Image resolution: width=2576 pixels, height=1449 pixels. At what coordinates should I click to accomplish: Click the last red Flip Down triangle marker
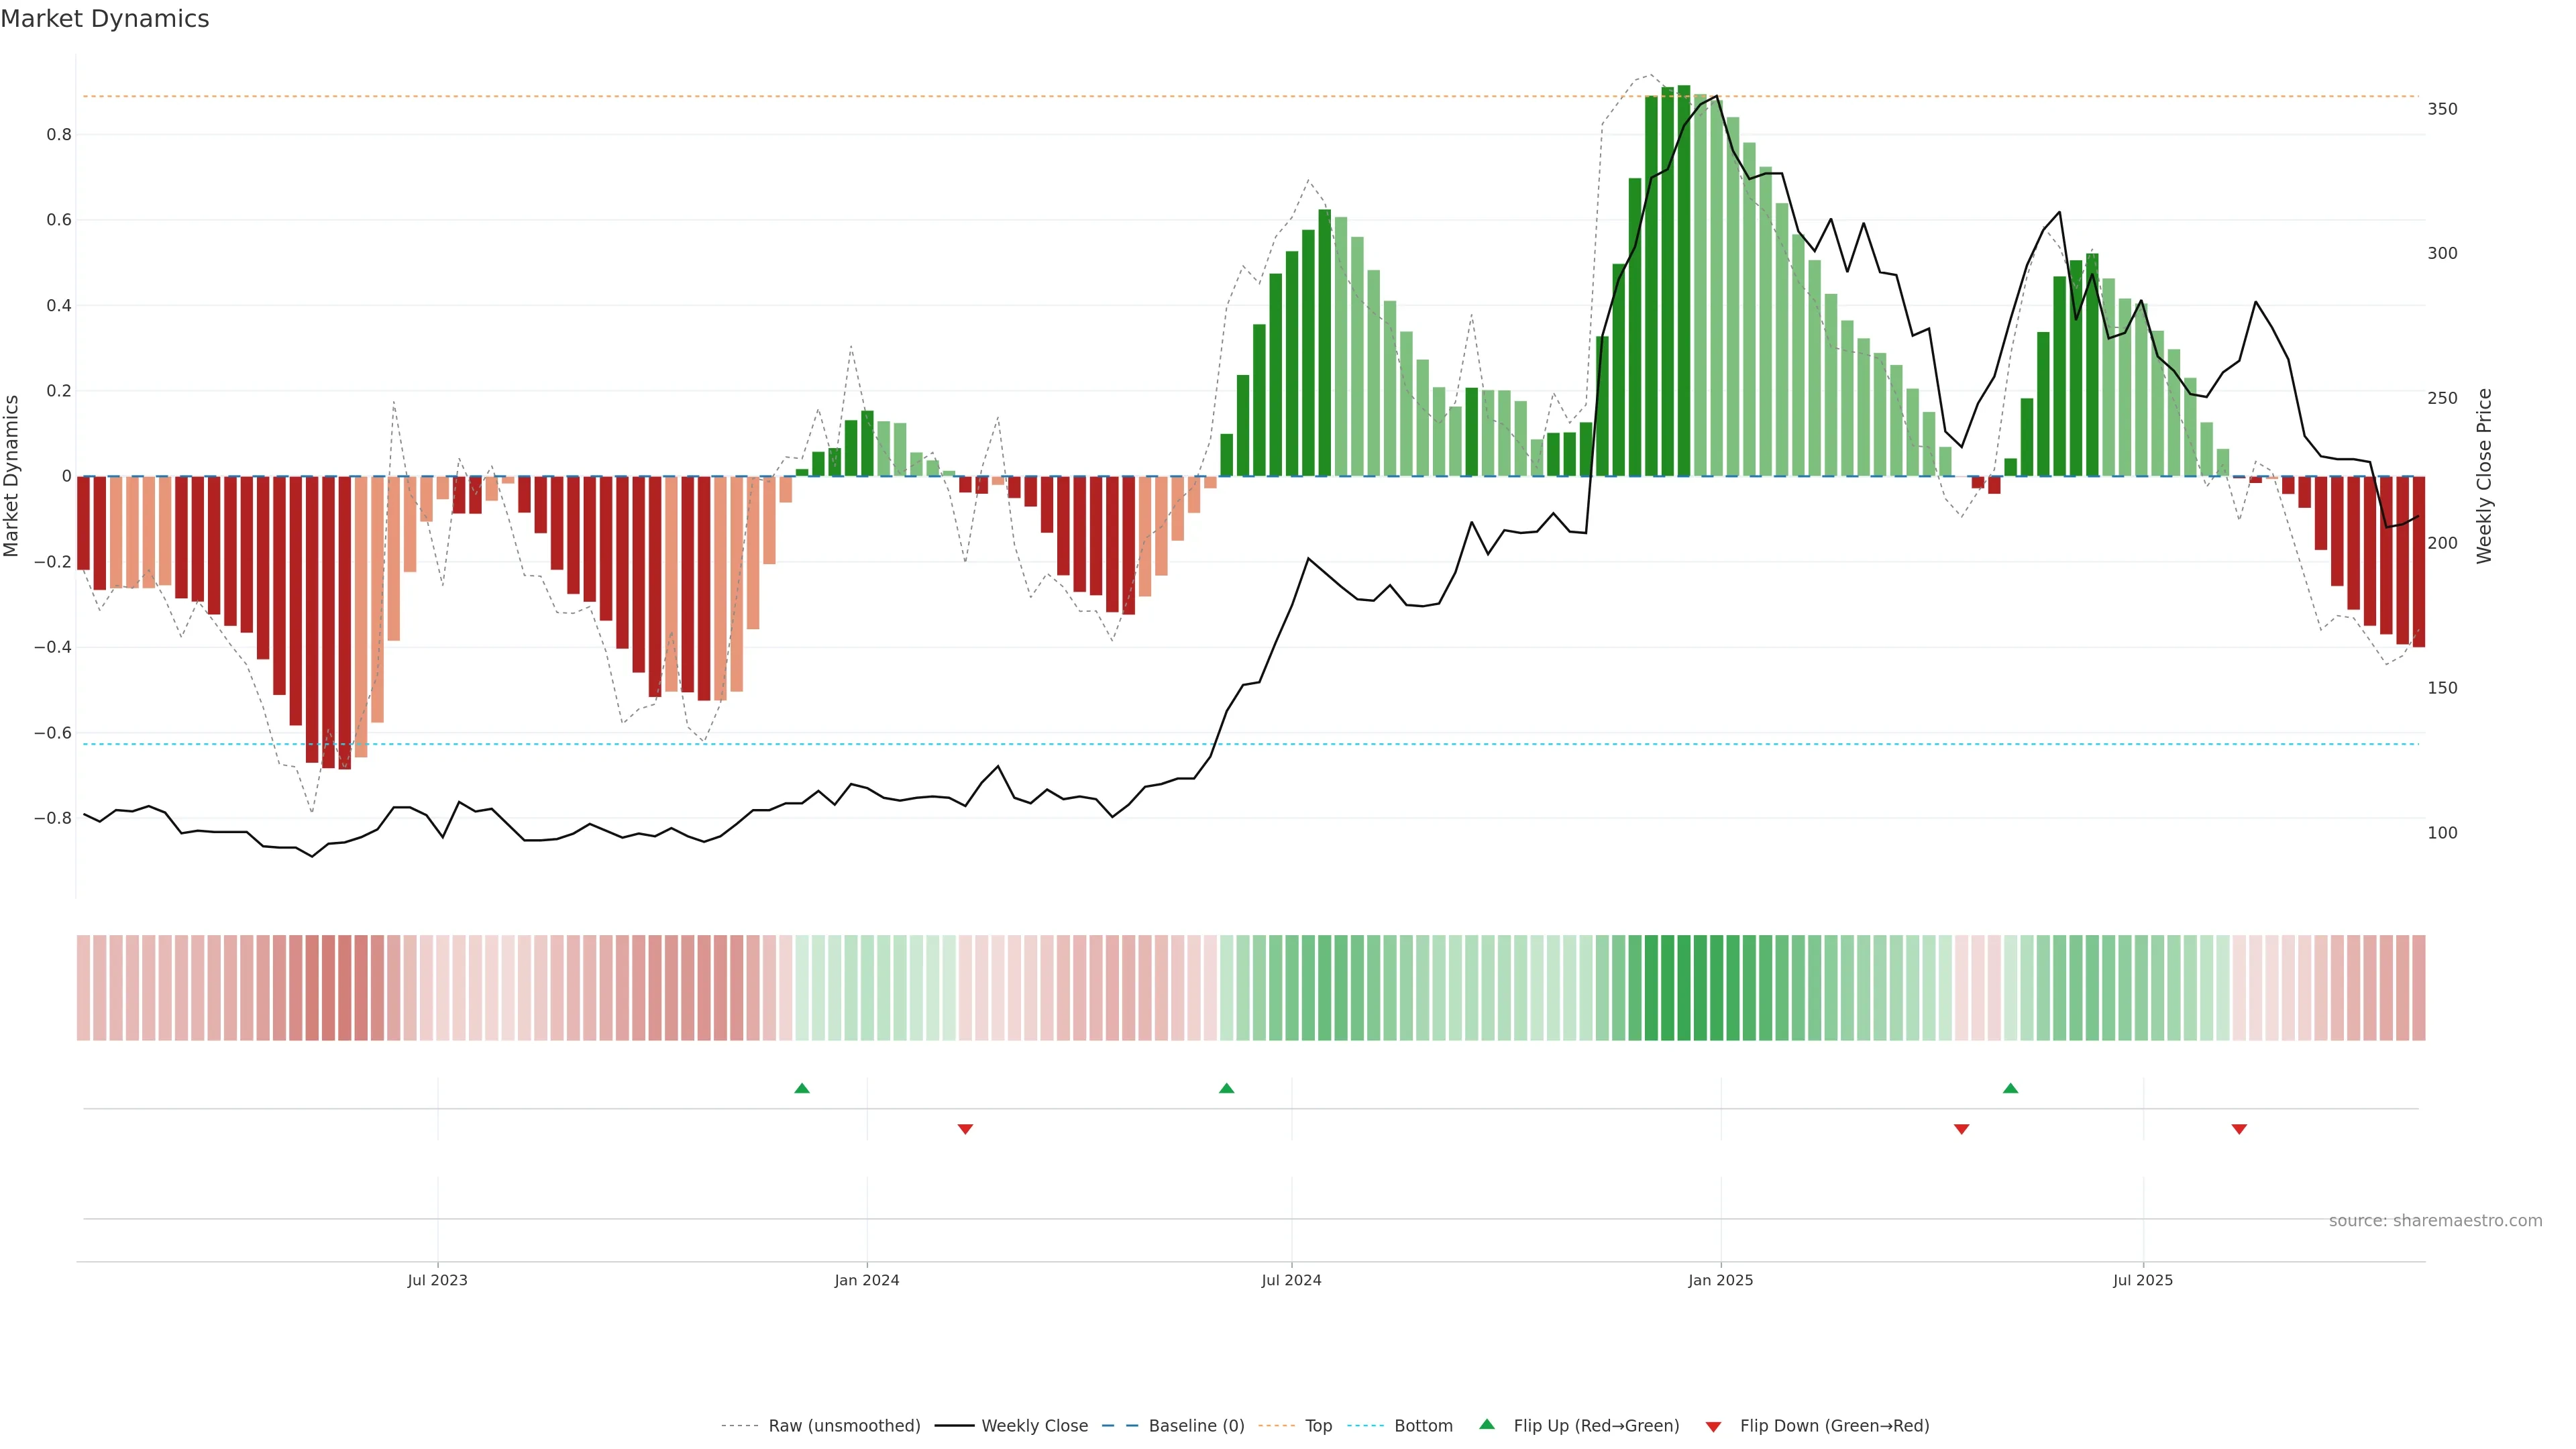2239,1129
